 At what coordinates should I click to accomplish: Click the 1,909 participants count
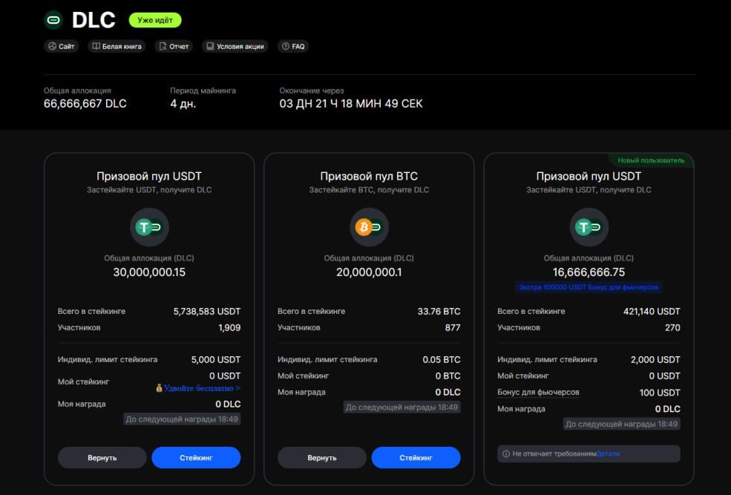[x=229, y=328]
